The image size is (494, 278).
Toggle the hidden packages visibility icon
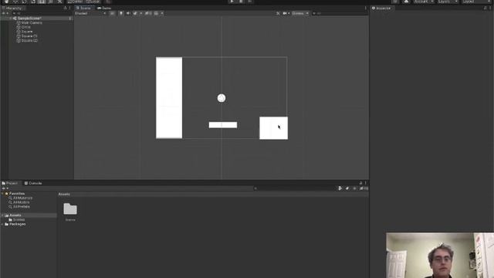coord(364,188)
